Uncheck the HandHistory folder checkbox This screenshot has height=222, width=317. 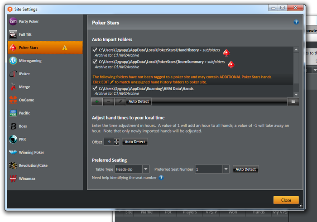point(95,50)
